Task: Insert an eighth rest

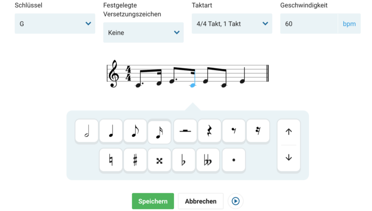Action: (x=234, y=131)
